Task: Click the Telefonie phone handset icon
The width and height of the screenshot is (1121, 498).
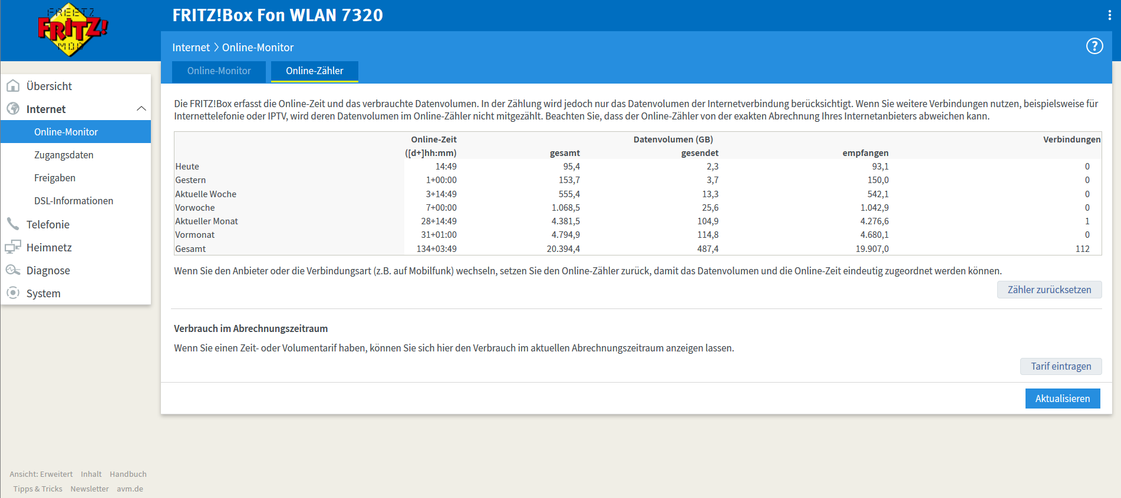Action: point(13,224)
